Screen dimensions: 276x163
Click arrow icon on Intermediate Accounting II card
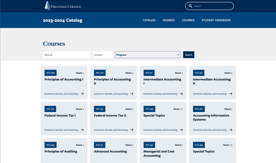[x=231, y=94]
